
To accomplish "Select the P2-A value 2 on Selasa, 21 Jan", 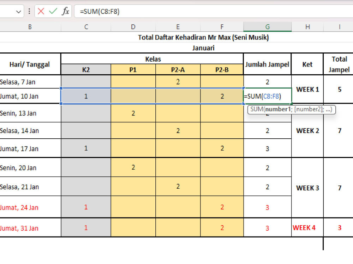I will [178, 187].
